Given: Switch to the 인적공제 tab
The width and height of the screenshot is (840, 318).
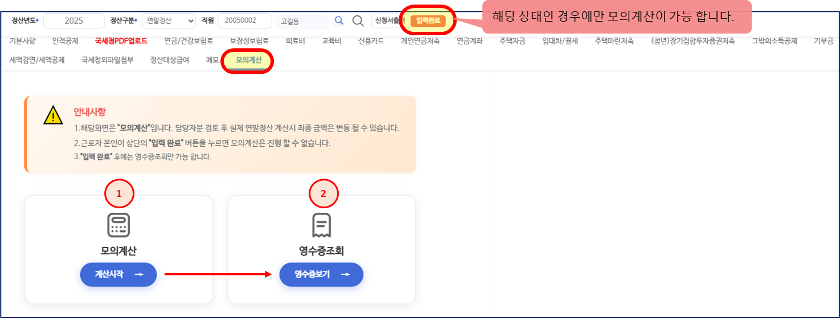Looking at the screenshot, I should click(65, 41).
